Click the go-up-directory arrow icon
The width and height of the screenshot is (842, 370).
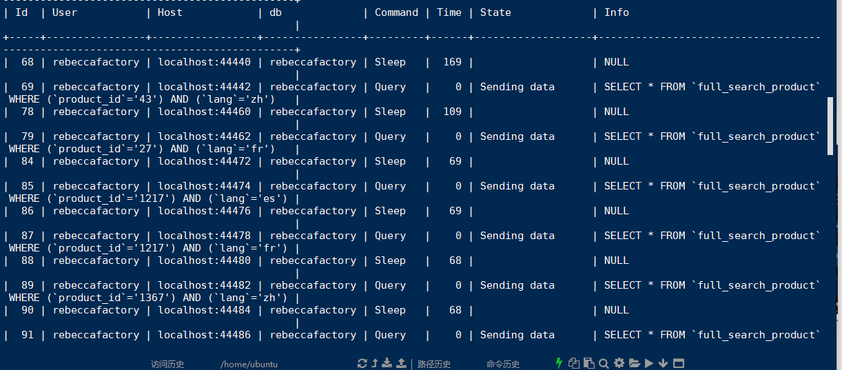click(375, 364)
